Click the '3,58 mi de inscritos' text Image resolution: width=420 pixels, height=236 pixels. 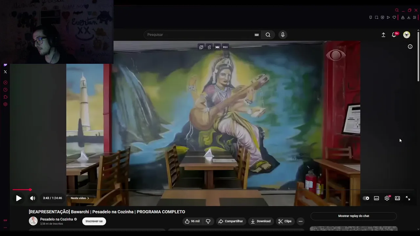tap(52, 224)
